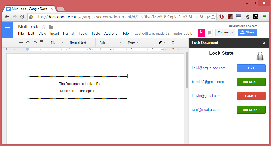Open the Arial font dropdown
Image resolution: width=271 pixels, height=146 pixels.
coord(110,42)
